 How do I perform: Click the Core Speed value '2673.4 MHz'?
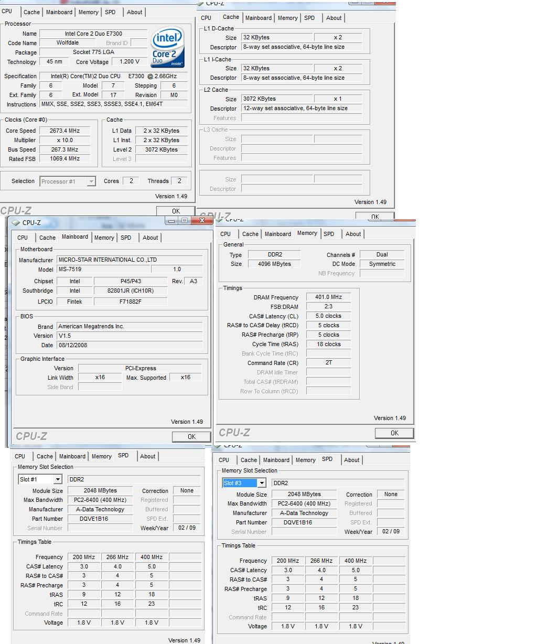point(65,131)
